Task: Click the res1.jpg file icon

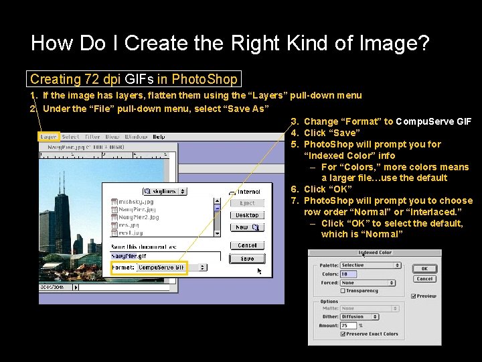Action: [x=114, y=233]
